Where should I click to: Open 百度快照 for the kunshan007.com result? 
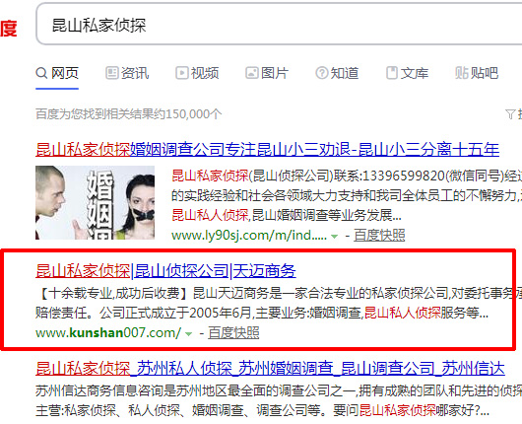[x=233, y=332]
